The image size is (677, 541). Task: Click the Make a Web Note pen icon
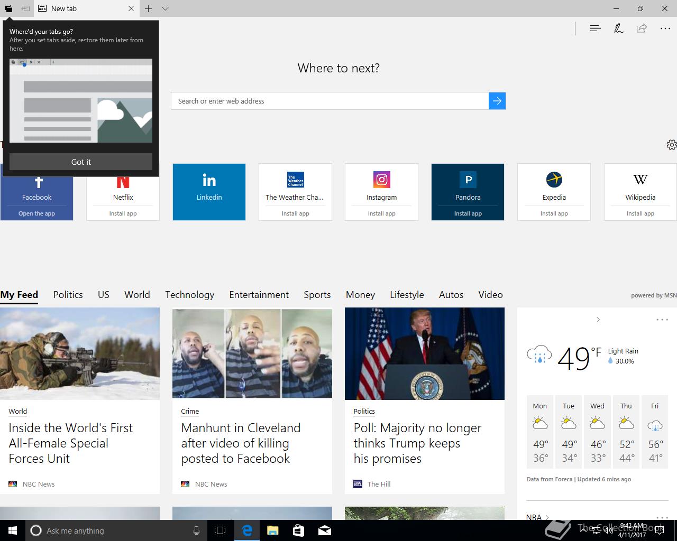[x=618, y=29]
